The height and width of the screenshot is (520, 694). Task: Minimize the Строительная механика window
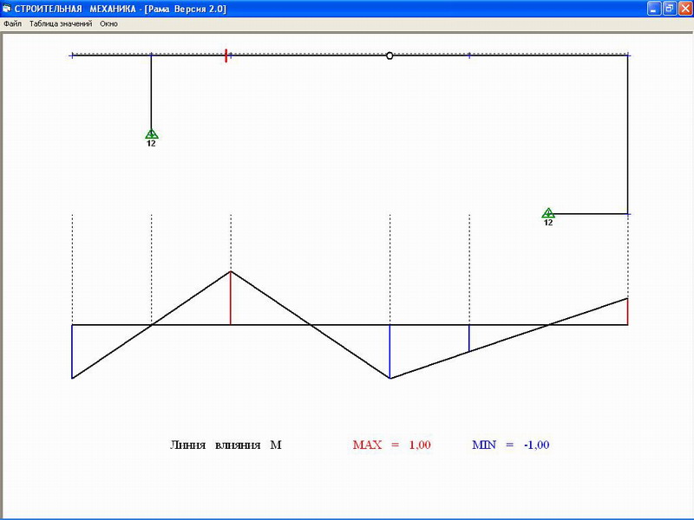tap(654, 9)
